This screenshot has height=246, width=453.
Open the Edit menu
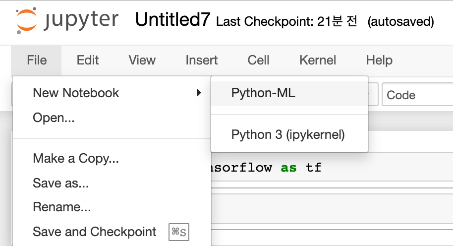88,60
